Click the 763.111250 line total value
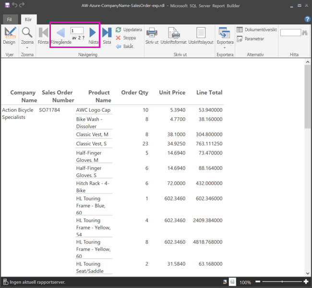This screenshot has width=312, height=288. coord(209,144)
